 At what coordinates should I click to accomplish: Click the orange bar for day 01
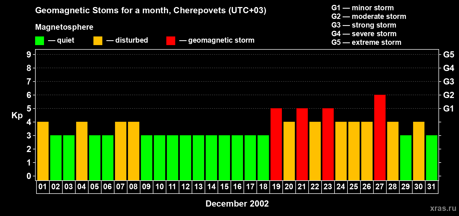tap(43, 151)
